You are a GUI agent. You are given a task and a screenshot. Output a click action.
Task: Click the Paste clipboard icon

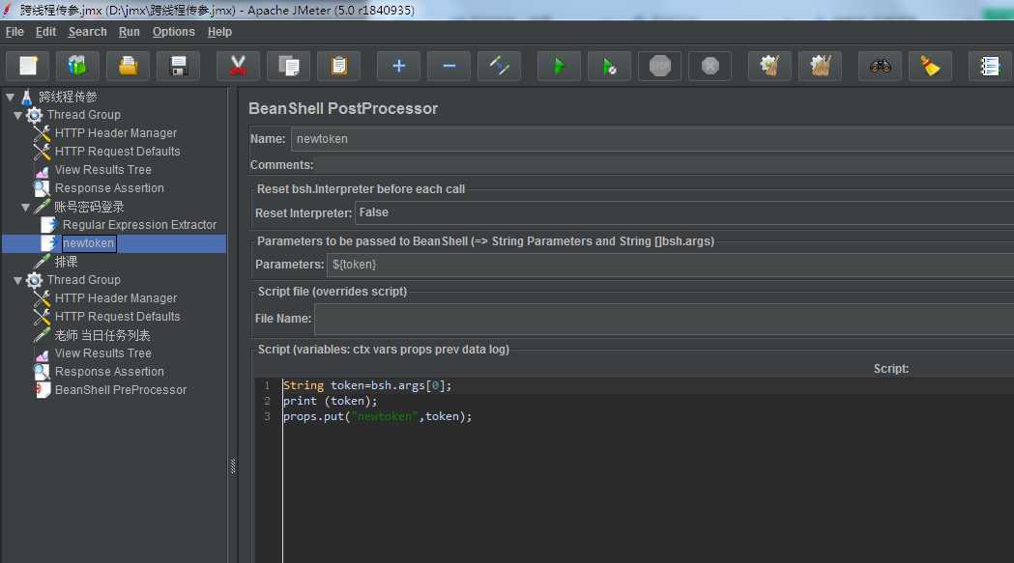339,66
